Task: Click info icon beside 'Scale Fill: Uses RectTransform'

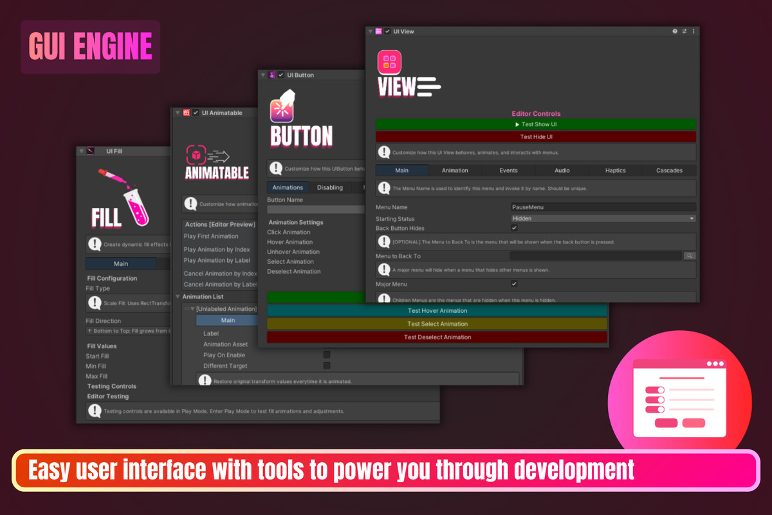Action: point(95,303)
